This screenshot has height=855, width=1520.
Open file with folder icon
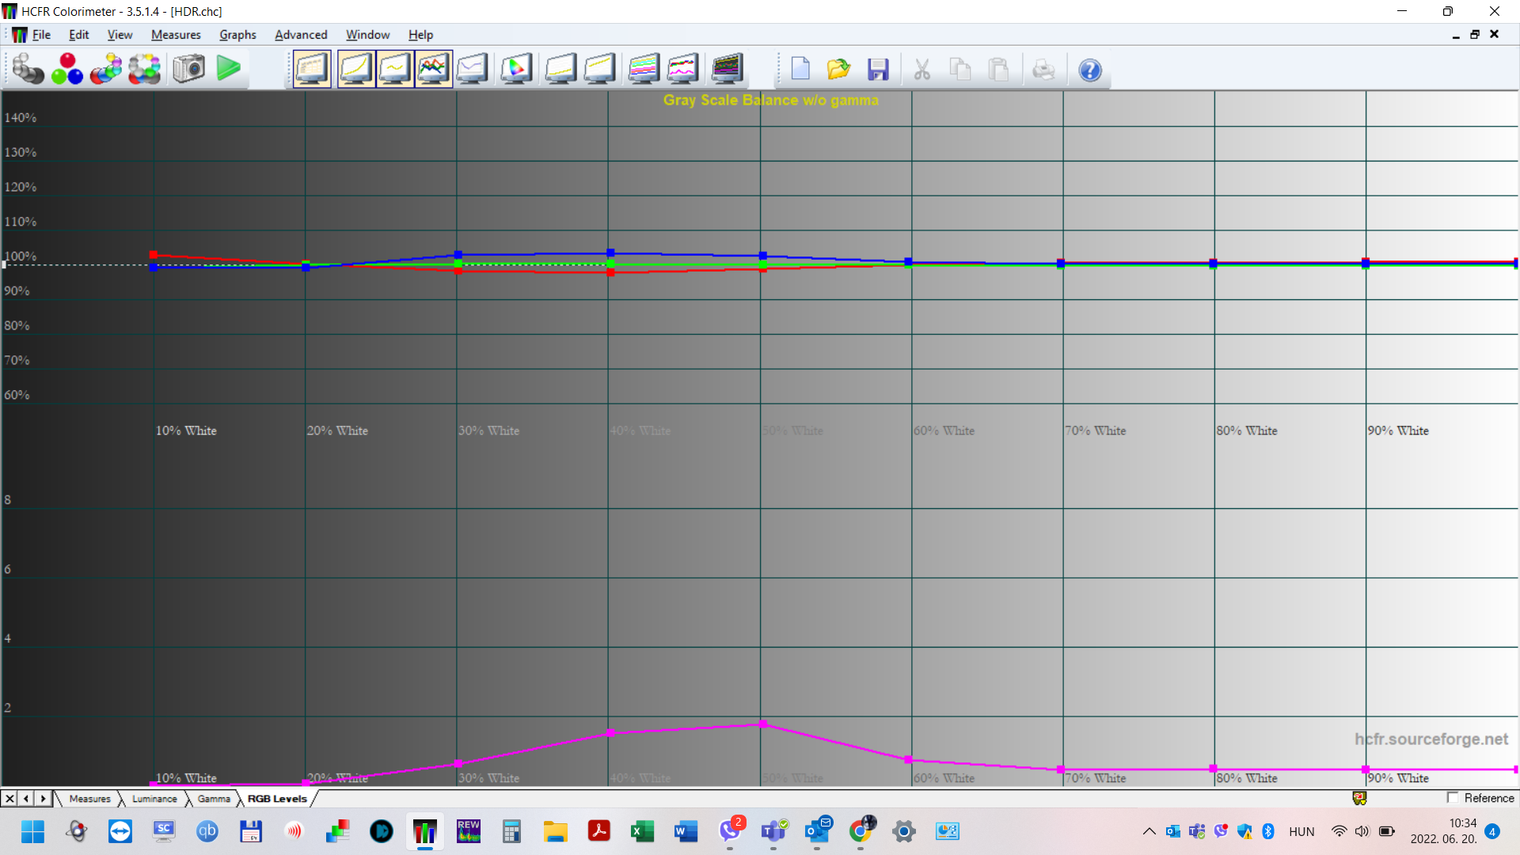pos(838,70)
